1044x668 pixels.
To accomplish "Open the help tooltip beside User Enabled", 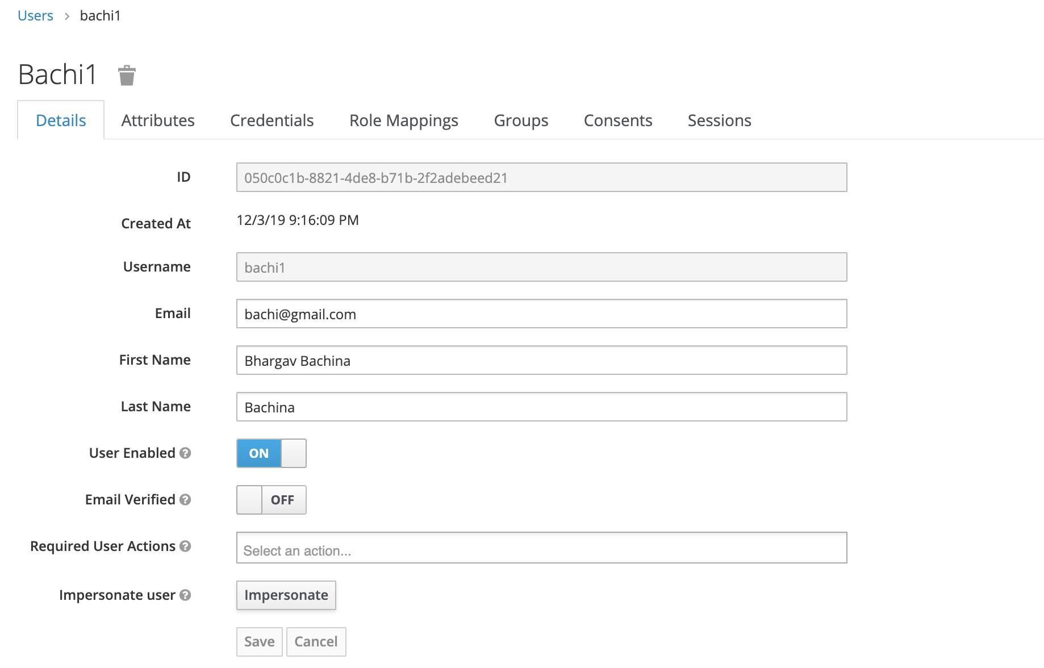I will click(x=185, y=453).
